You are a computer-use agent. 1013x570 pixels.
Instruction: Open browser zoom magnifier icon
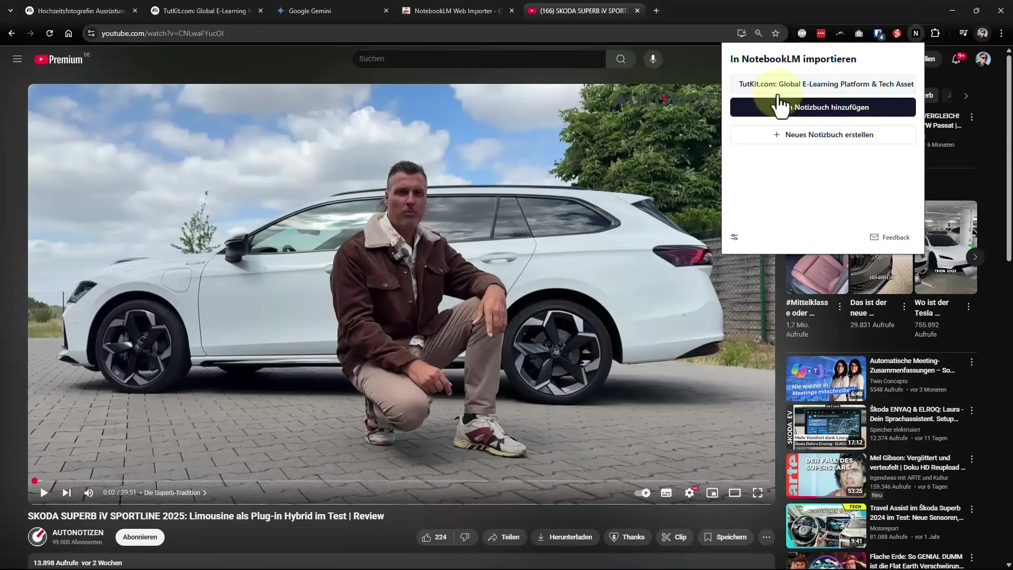pyautogui.click(x=759, y=33)
